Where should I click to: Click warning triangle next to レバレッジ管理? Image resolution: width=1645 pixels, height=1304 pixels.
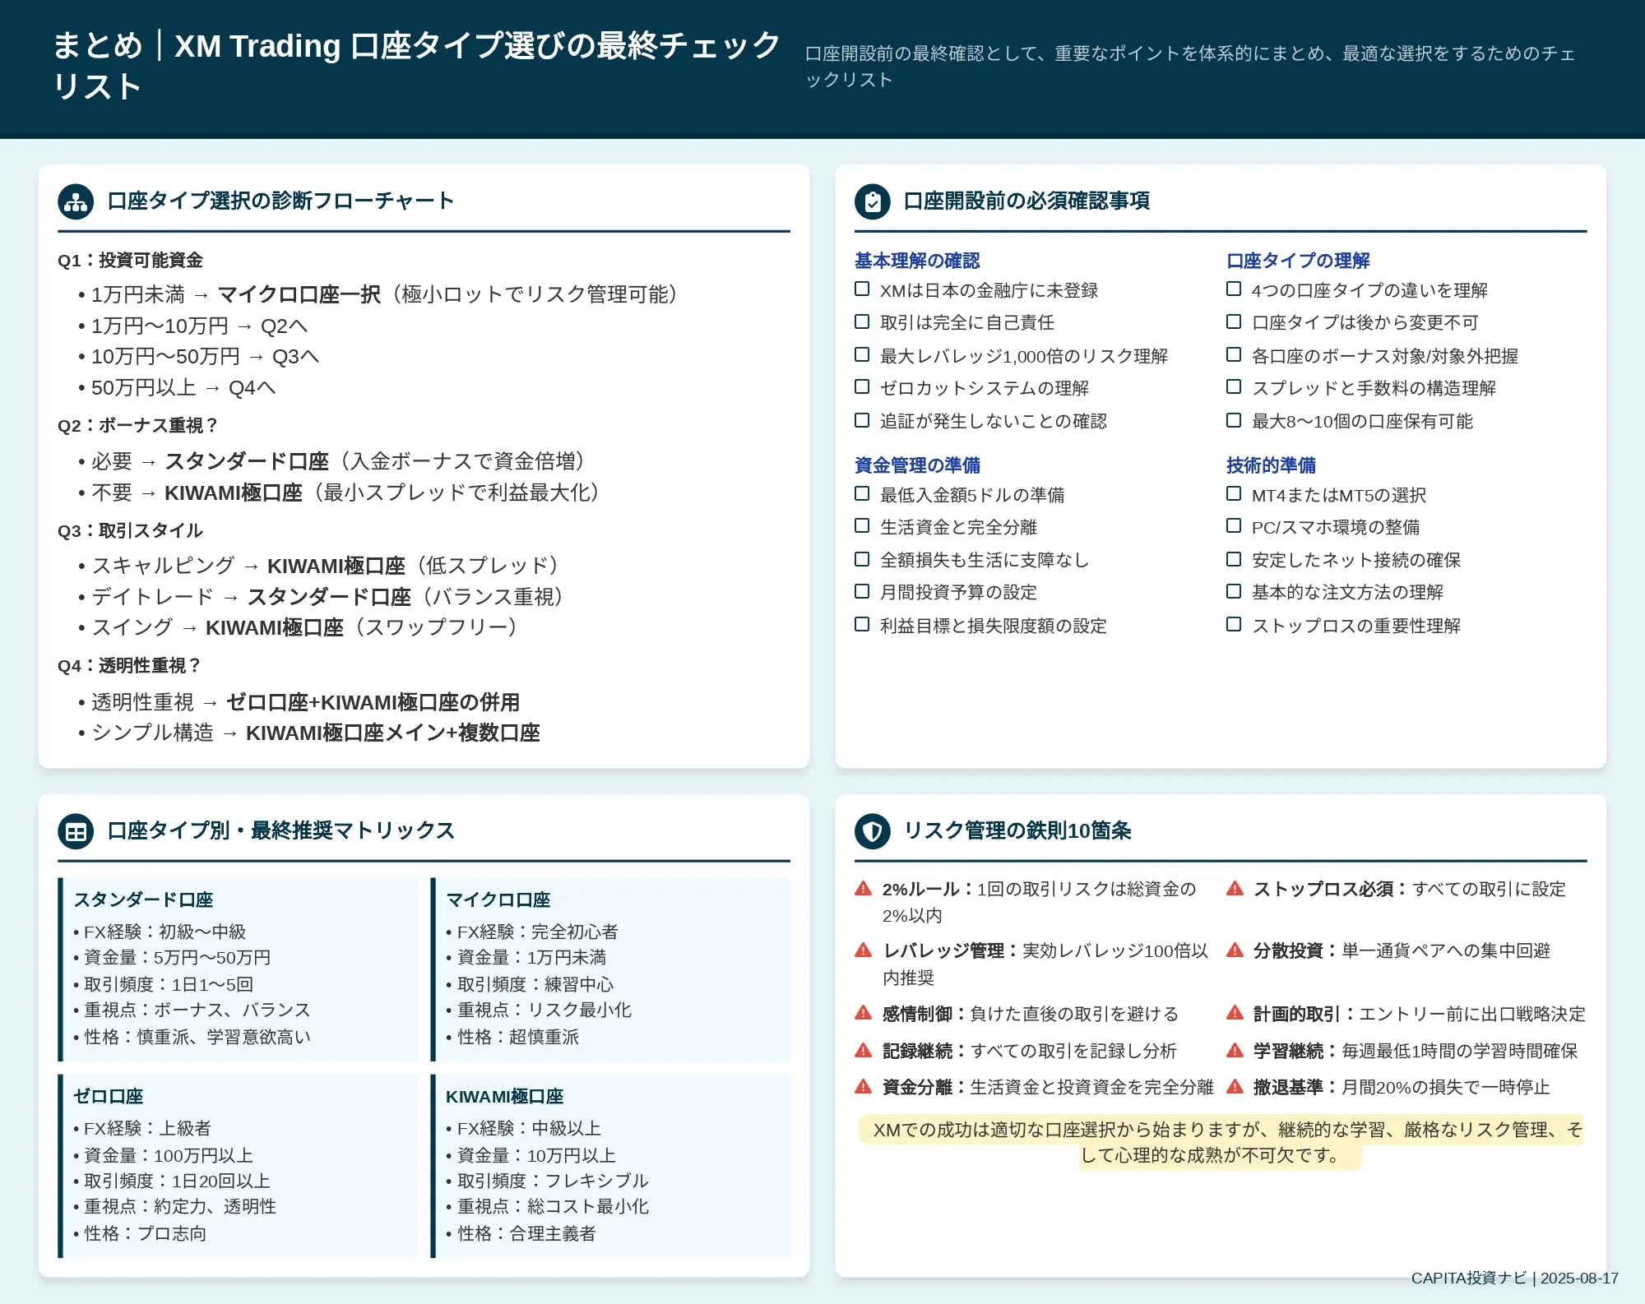coord(863,950)
